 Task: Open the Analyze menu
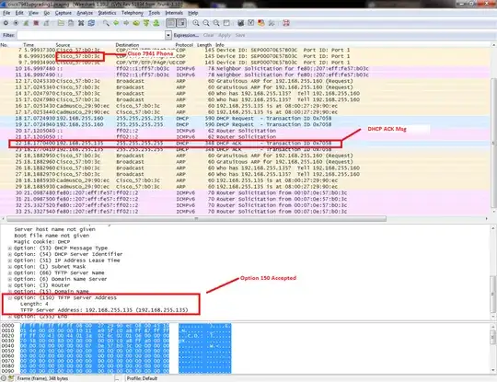[x=85, y=13]
